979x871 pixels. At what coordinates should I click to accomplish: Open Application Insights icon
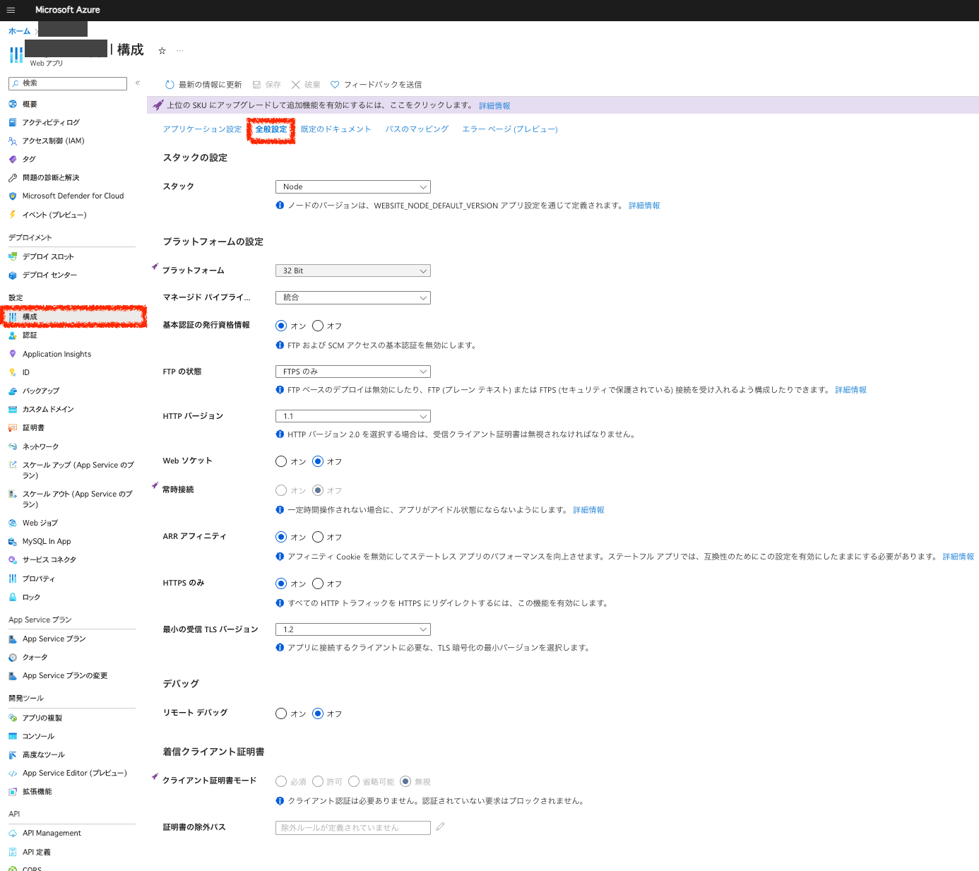click(13, 354)
